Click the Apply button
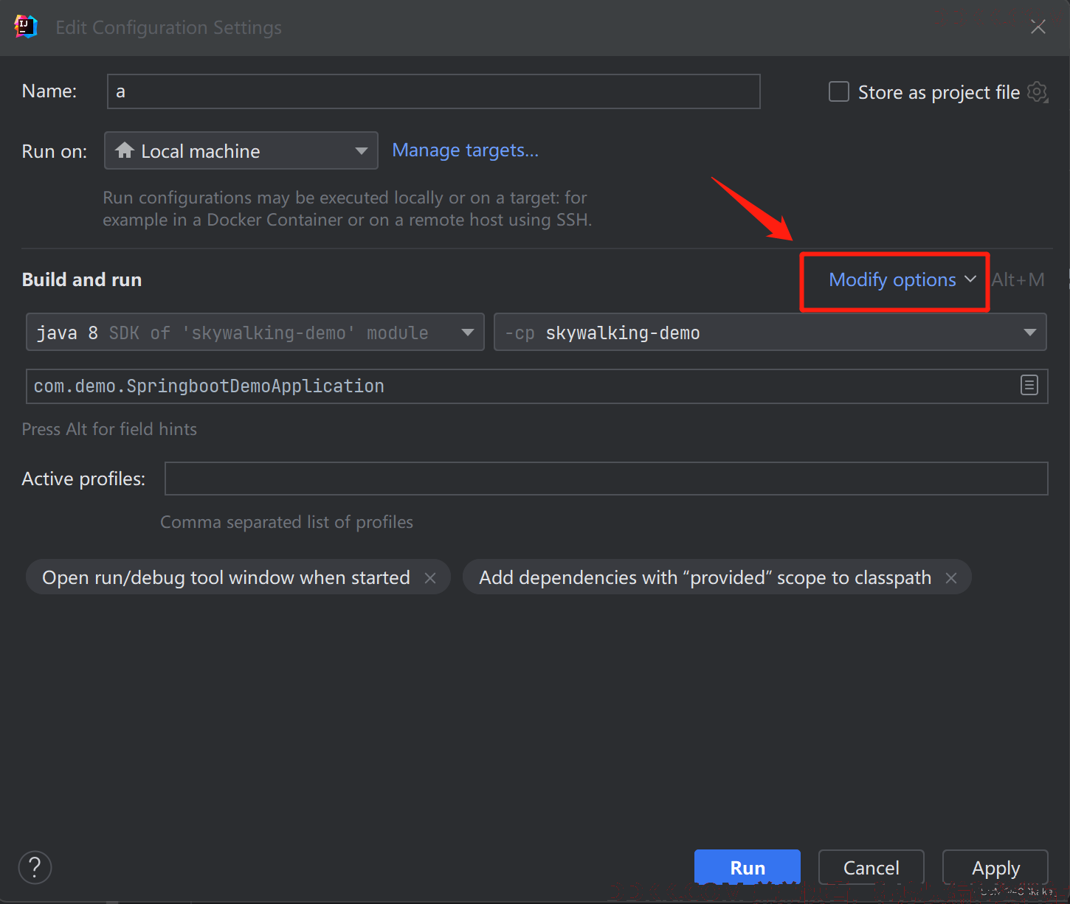Image resolution: width=1070 pixels, height=904 pixels. coord(995,867)
